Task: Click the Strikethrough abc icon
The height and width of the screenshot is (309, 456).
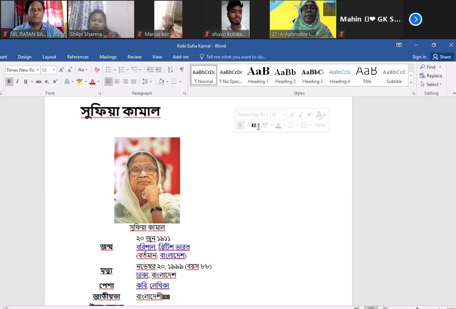Action: click(39, 81)
